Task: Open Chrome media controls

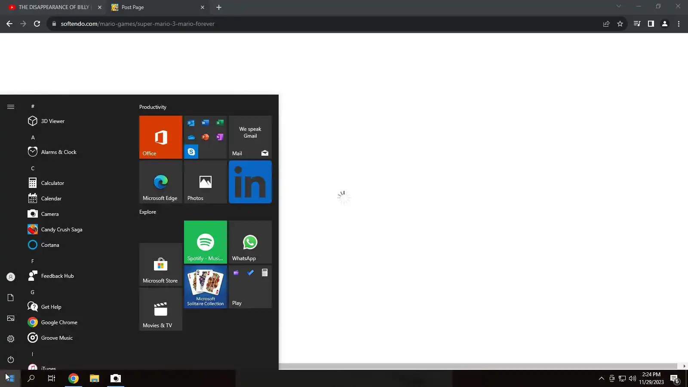Action: (637, 24)
